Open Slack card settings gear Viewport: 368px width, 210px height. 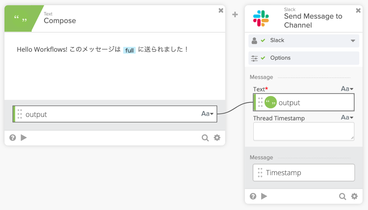[x=354, y=196]
